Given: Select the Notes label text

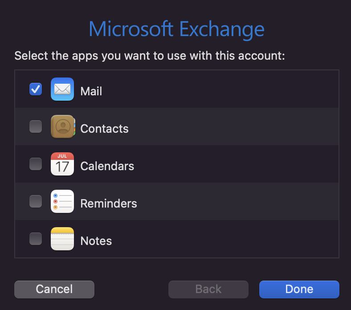Looking at the screenshot, I should pyautogui.click(x=96, y=241).
